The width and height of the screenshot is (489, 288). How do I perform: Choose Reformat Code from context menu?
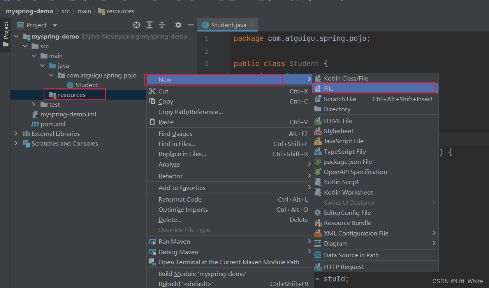coord(230,200)
